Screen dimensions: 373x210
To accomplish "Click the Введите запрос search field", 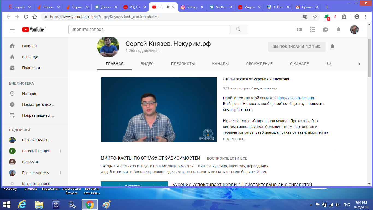I will (149, 30).
